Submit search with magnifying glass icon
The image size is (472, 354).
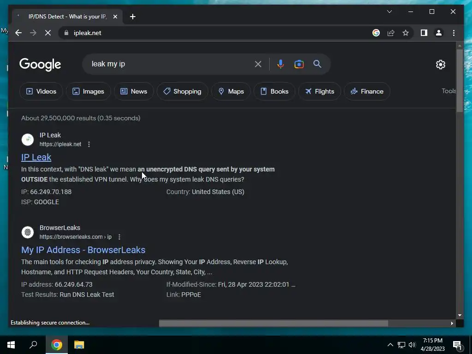pyautogui.click(x=317, y=64)
